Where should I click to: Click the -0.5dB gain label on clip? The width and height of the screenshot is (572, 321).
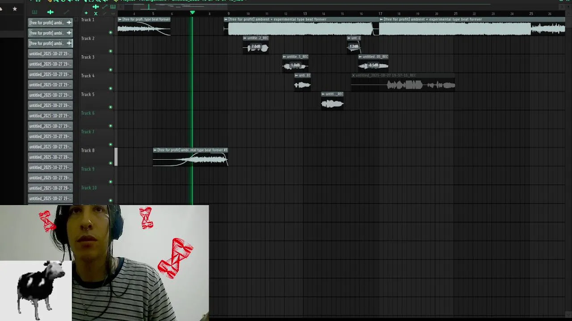coord(374,66)
